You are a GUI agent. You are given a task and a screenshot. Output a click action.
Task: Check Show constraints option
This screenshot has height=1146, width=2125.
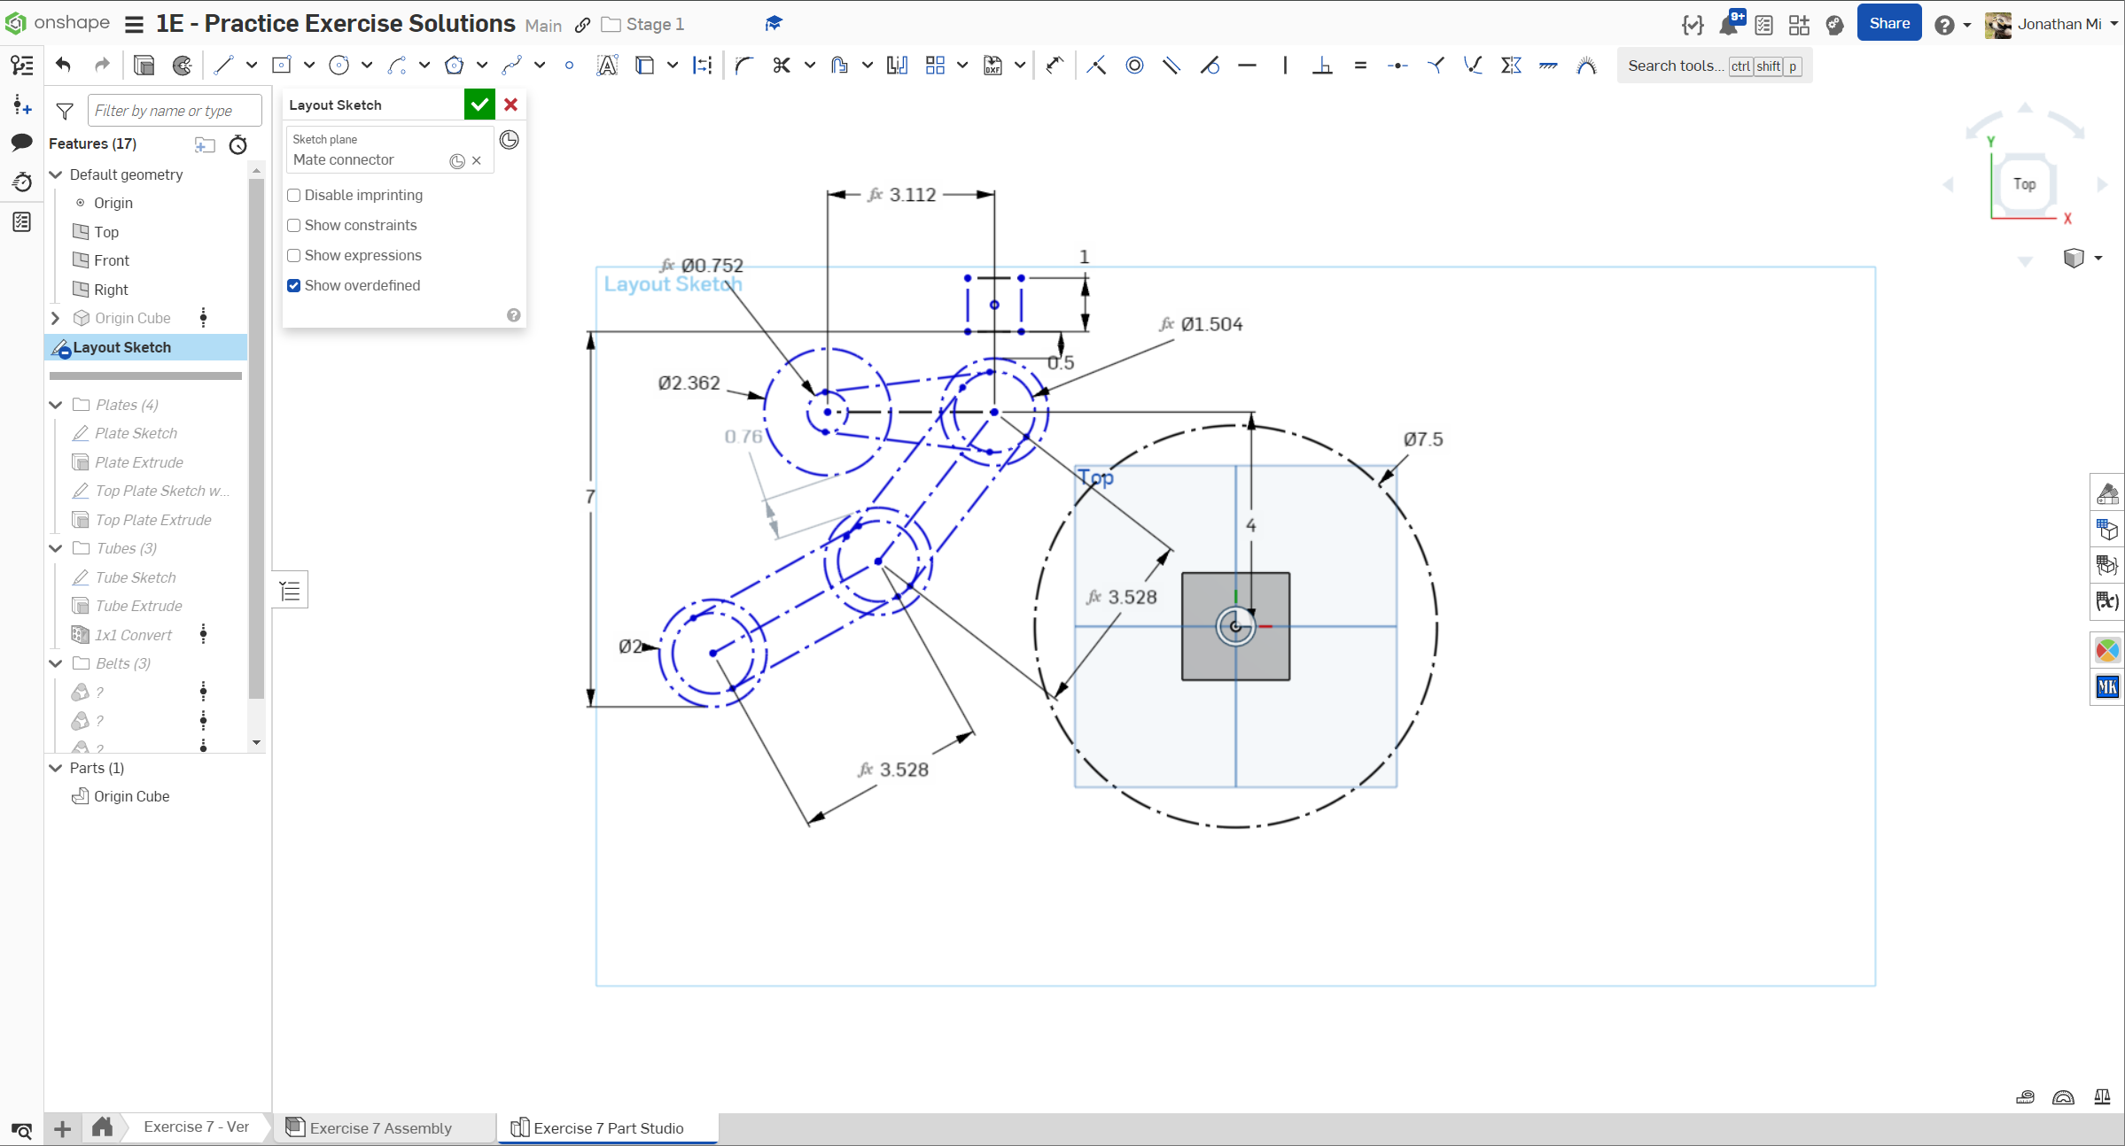coord(294,225)
